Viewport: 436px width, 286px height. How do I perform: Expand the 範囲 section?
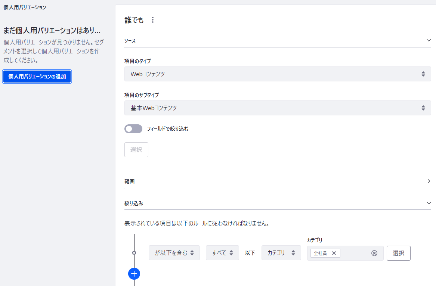(429, 181)
